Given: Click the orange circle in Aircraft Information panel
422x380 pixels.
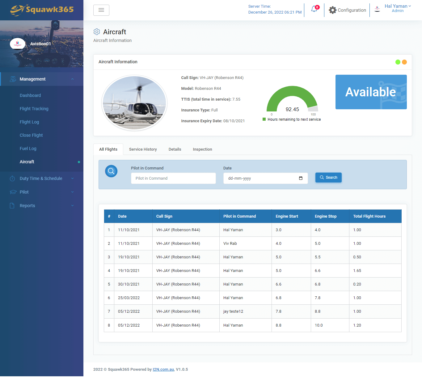Looking at the screenshot, I should [x=404, y=62].
